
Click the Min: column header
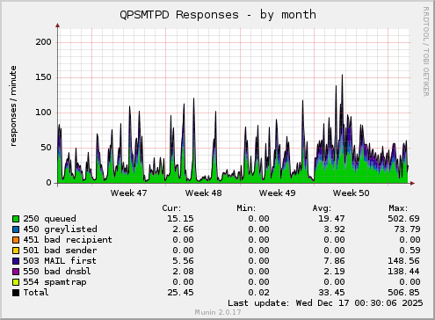(246, 208)
